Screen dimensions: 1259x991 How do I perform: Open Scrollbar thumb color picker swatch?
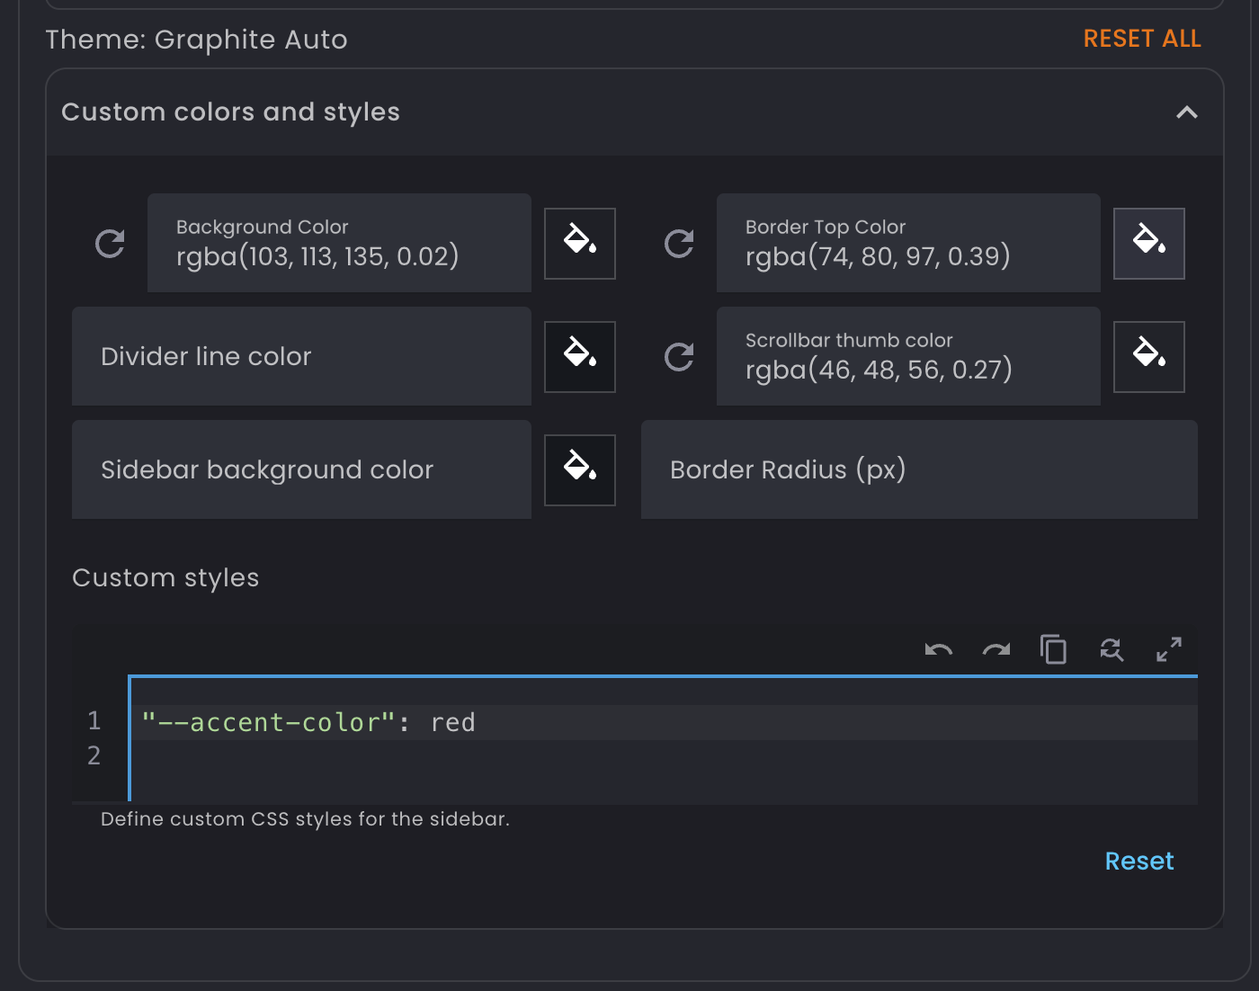tap(1148, 357)
